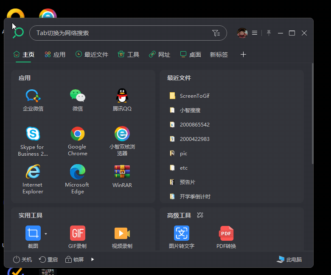Open the 最近文件 tab
The width and height of the screenshot is (331, 275).
[x=92, y=55]
